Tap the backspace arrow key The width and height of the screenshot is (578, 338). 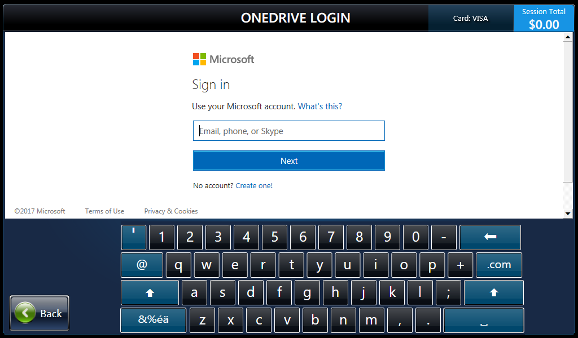pyautogui.click(x=490, y=237)
